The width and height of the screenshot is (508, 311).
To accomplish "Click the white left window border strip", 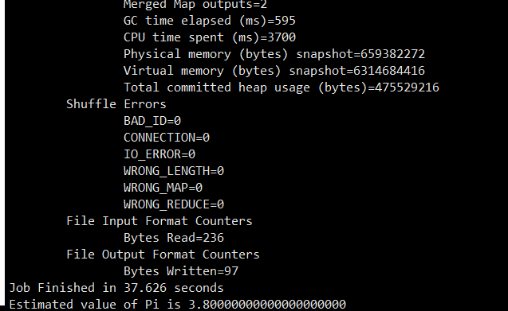I will click(2, 153).
